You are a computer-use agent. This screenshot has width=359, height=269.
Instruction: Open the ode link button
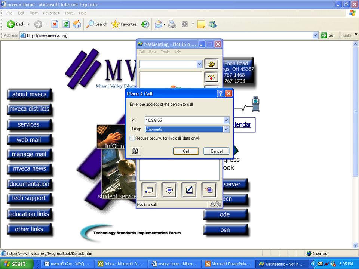[x=225, y=214]
